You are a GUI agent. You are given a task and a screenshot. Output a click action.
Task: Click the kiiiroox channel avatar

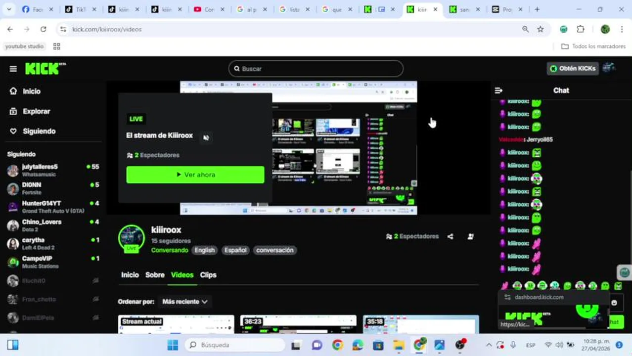(x=131, y=238)
